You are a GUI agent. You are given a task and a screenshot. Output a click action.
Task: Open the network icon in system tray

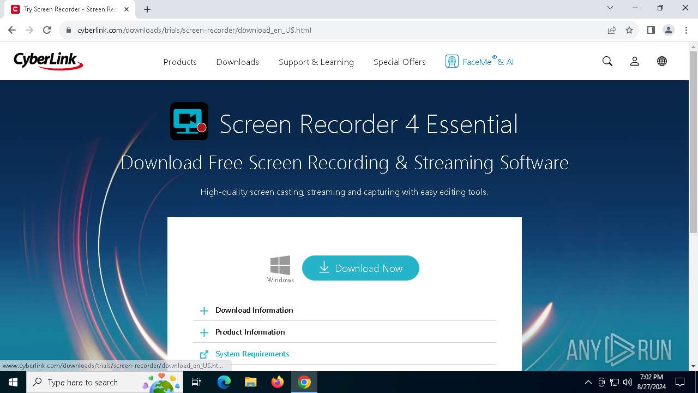click(614, 382)
